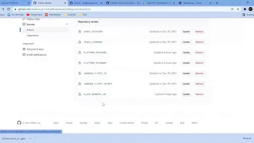Open a new browser tab with plus
The width and height of the screenshot is (254, 143).
pos(217,3)
